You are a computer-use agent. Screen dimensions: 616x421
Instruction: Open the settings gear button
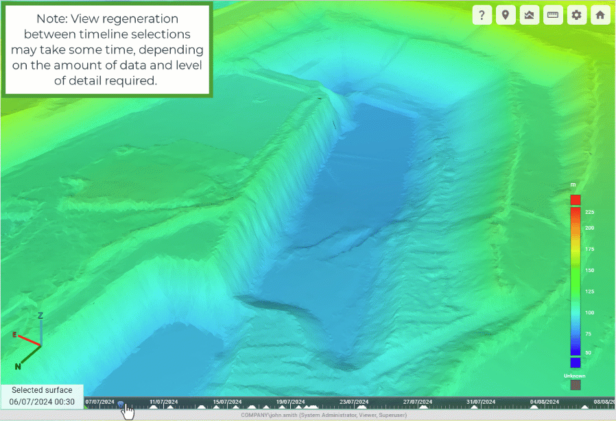[x=576, y=15]
